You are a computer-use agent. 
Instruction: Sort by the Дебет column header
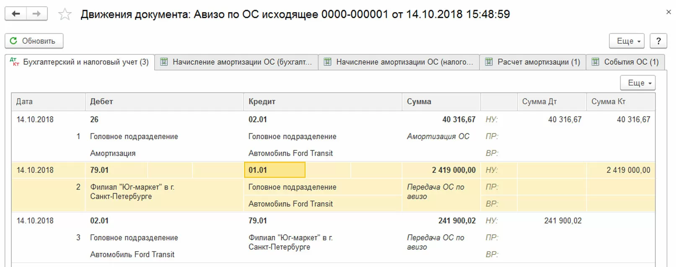coord(101,101)
